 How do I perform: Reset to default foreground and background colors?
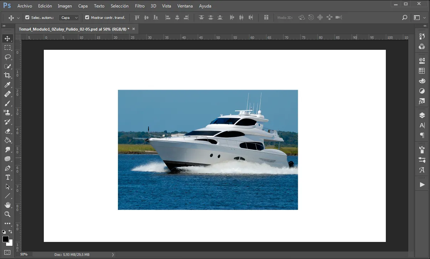click(x=4, y=232)
